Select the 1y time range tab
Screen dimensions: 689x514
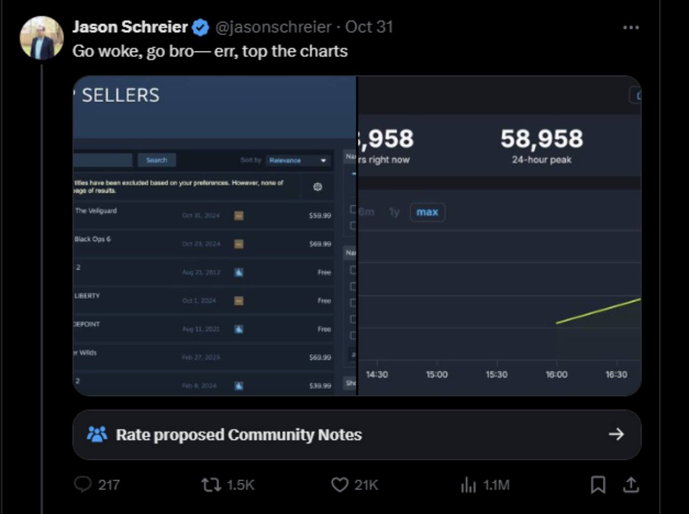395,212
